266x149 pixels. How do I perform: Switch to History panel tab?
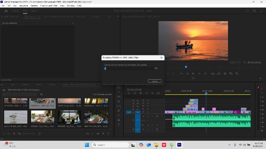point(52,85)
